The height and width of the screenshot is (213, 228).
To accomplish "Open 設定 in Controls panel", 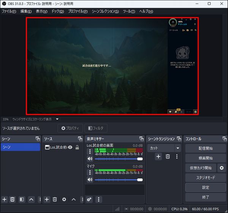I will pyautogui.click(x=206, y=188).
